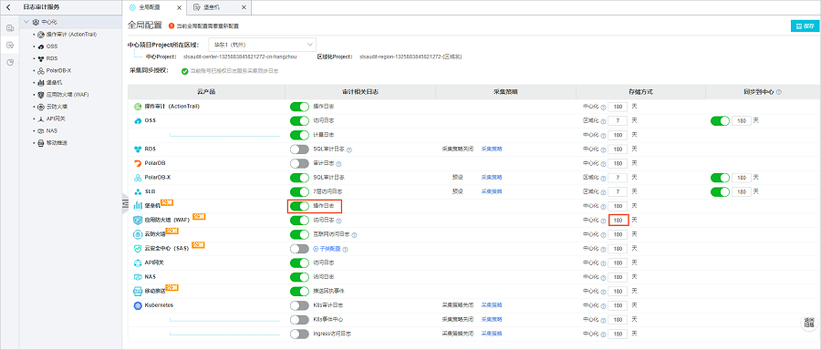Click the ActionTrail storage days field
821x350 pixels.
(x=618, y=107)
